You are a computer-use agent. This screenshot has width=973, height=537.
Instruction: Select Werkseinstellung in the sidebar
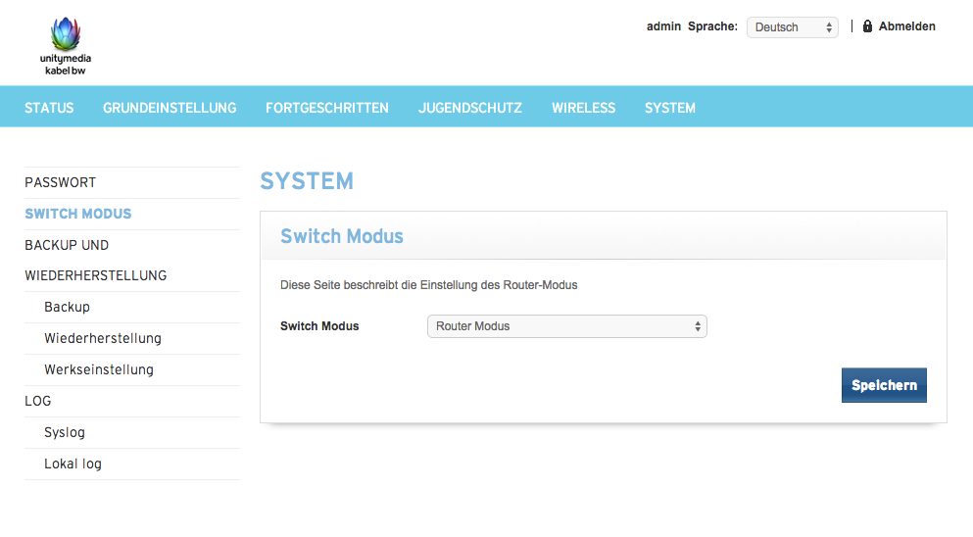[98, 369]
